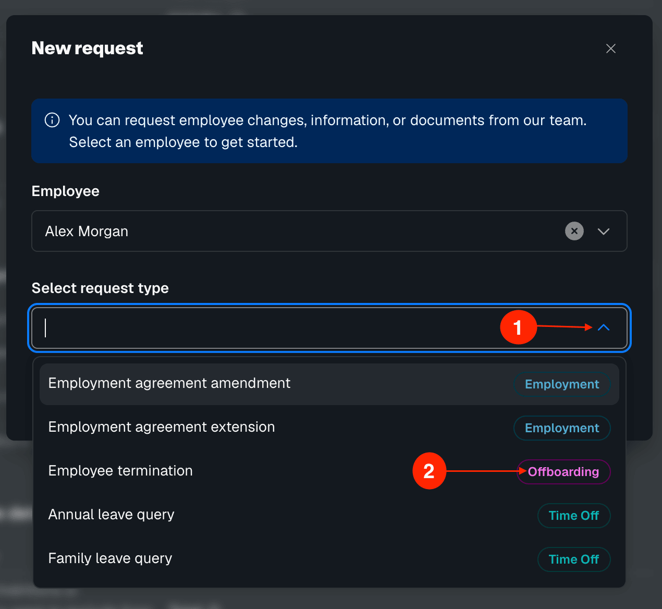Click the Alex Morgan employee field
This screenshot has width=662, height=609.
point(329,231)
